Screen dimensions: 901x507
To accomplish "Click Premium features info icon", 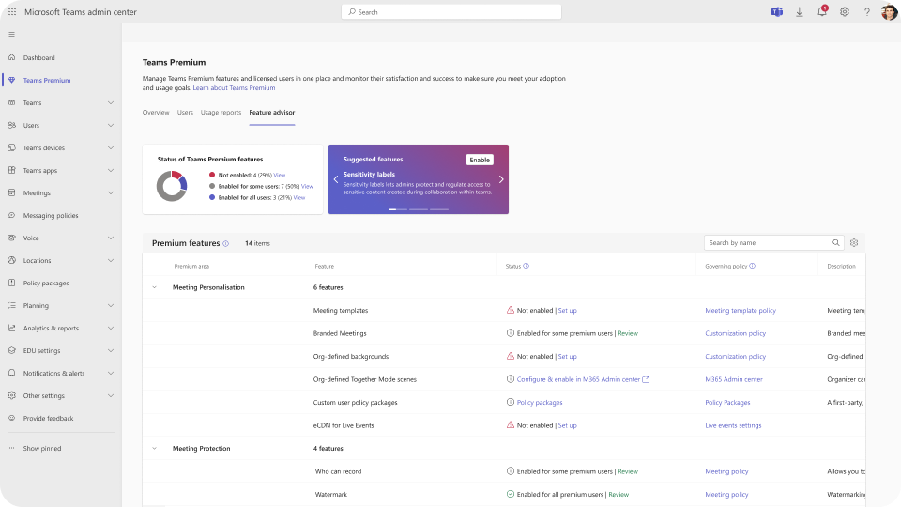I will coord(226,243).
